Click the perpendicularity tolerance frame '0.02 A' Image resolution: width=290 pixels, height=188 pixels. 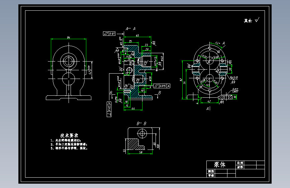[109, 109]
